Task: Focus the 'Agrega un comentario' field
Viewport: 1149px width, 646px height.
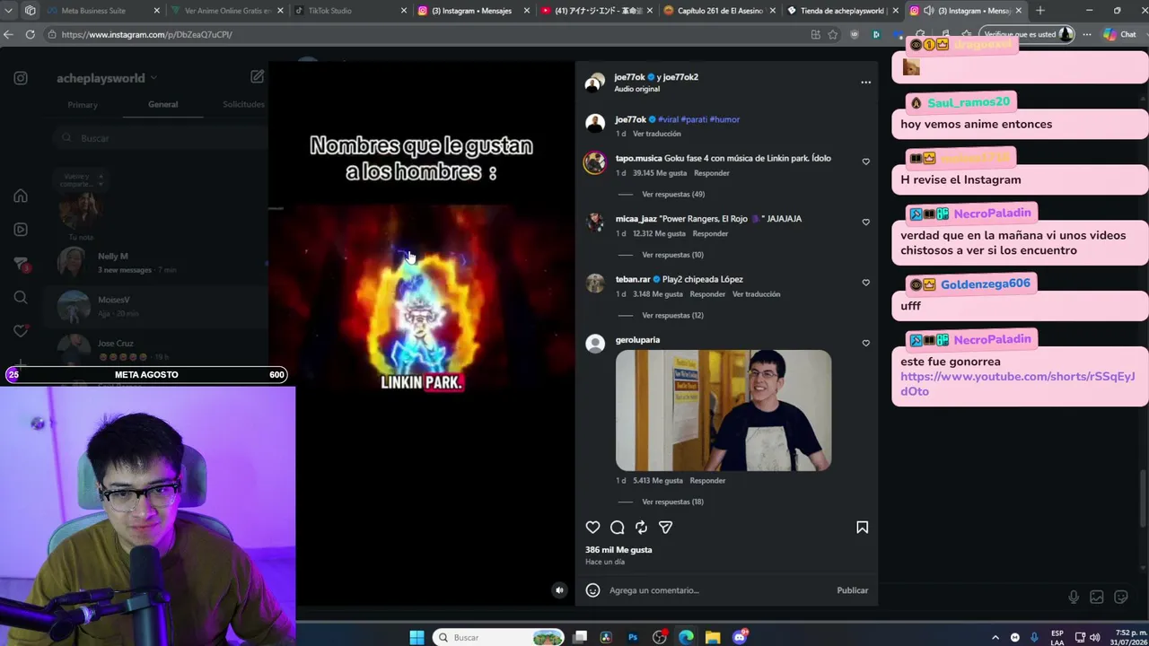Action: click(x=718, y=590)
